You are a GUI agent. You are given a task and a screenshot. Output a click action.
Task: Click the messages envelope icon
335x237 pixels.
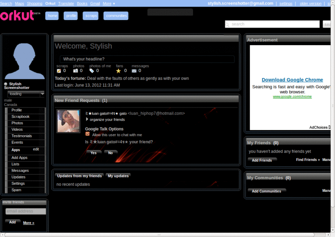point(134,71)
